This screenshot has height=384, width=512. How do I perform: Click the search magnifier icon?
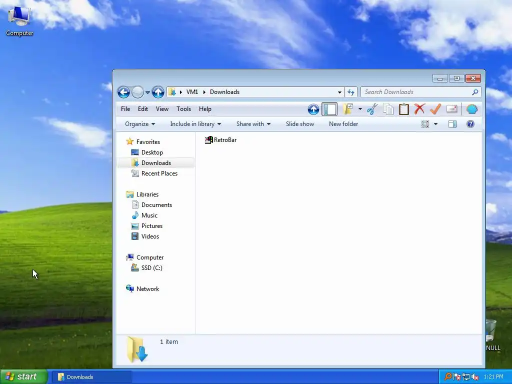pos(475,92)
